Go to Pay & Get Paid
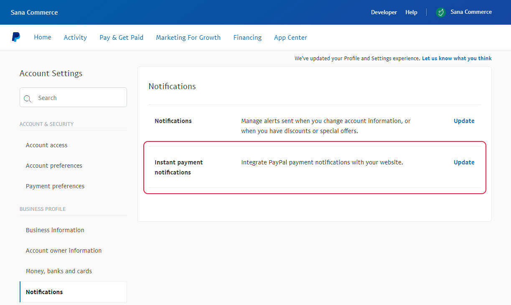 121,37
